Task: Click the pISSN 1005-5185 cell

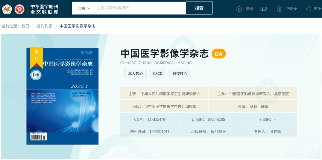Action: (x=209, y=119)
